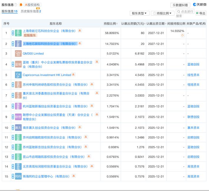Open the 持股比例 dropdown filter
Image resolution: width=209 pixels, height=191 pixels.
coord(162,13)
